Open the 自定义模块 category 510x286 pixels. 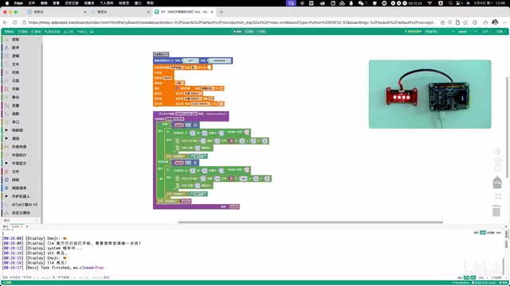tap(21, 213)
